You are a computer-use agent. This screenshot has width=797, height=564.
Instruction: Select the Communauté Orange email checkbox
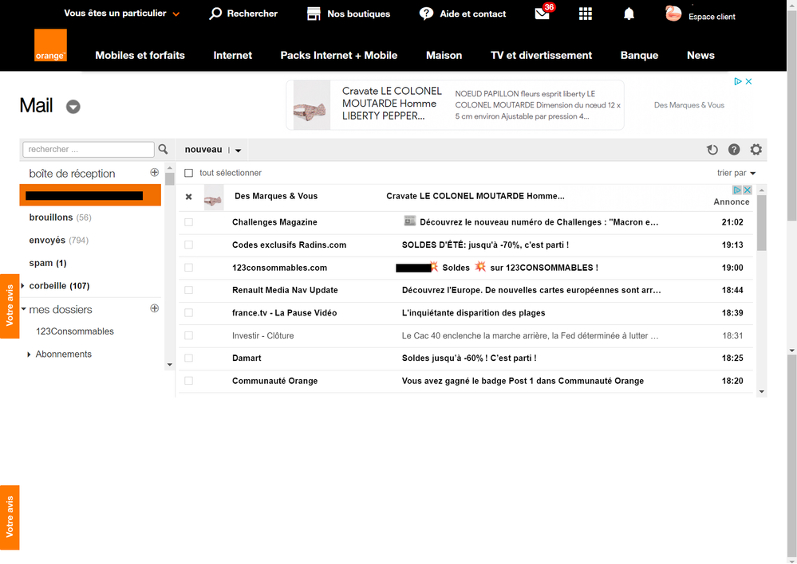pyautogui.click(x=188, y=381)
